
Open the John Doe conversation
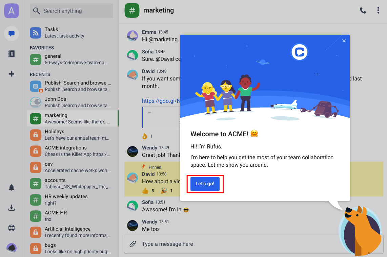click(x=73, y=102)
